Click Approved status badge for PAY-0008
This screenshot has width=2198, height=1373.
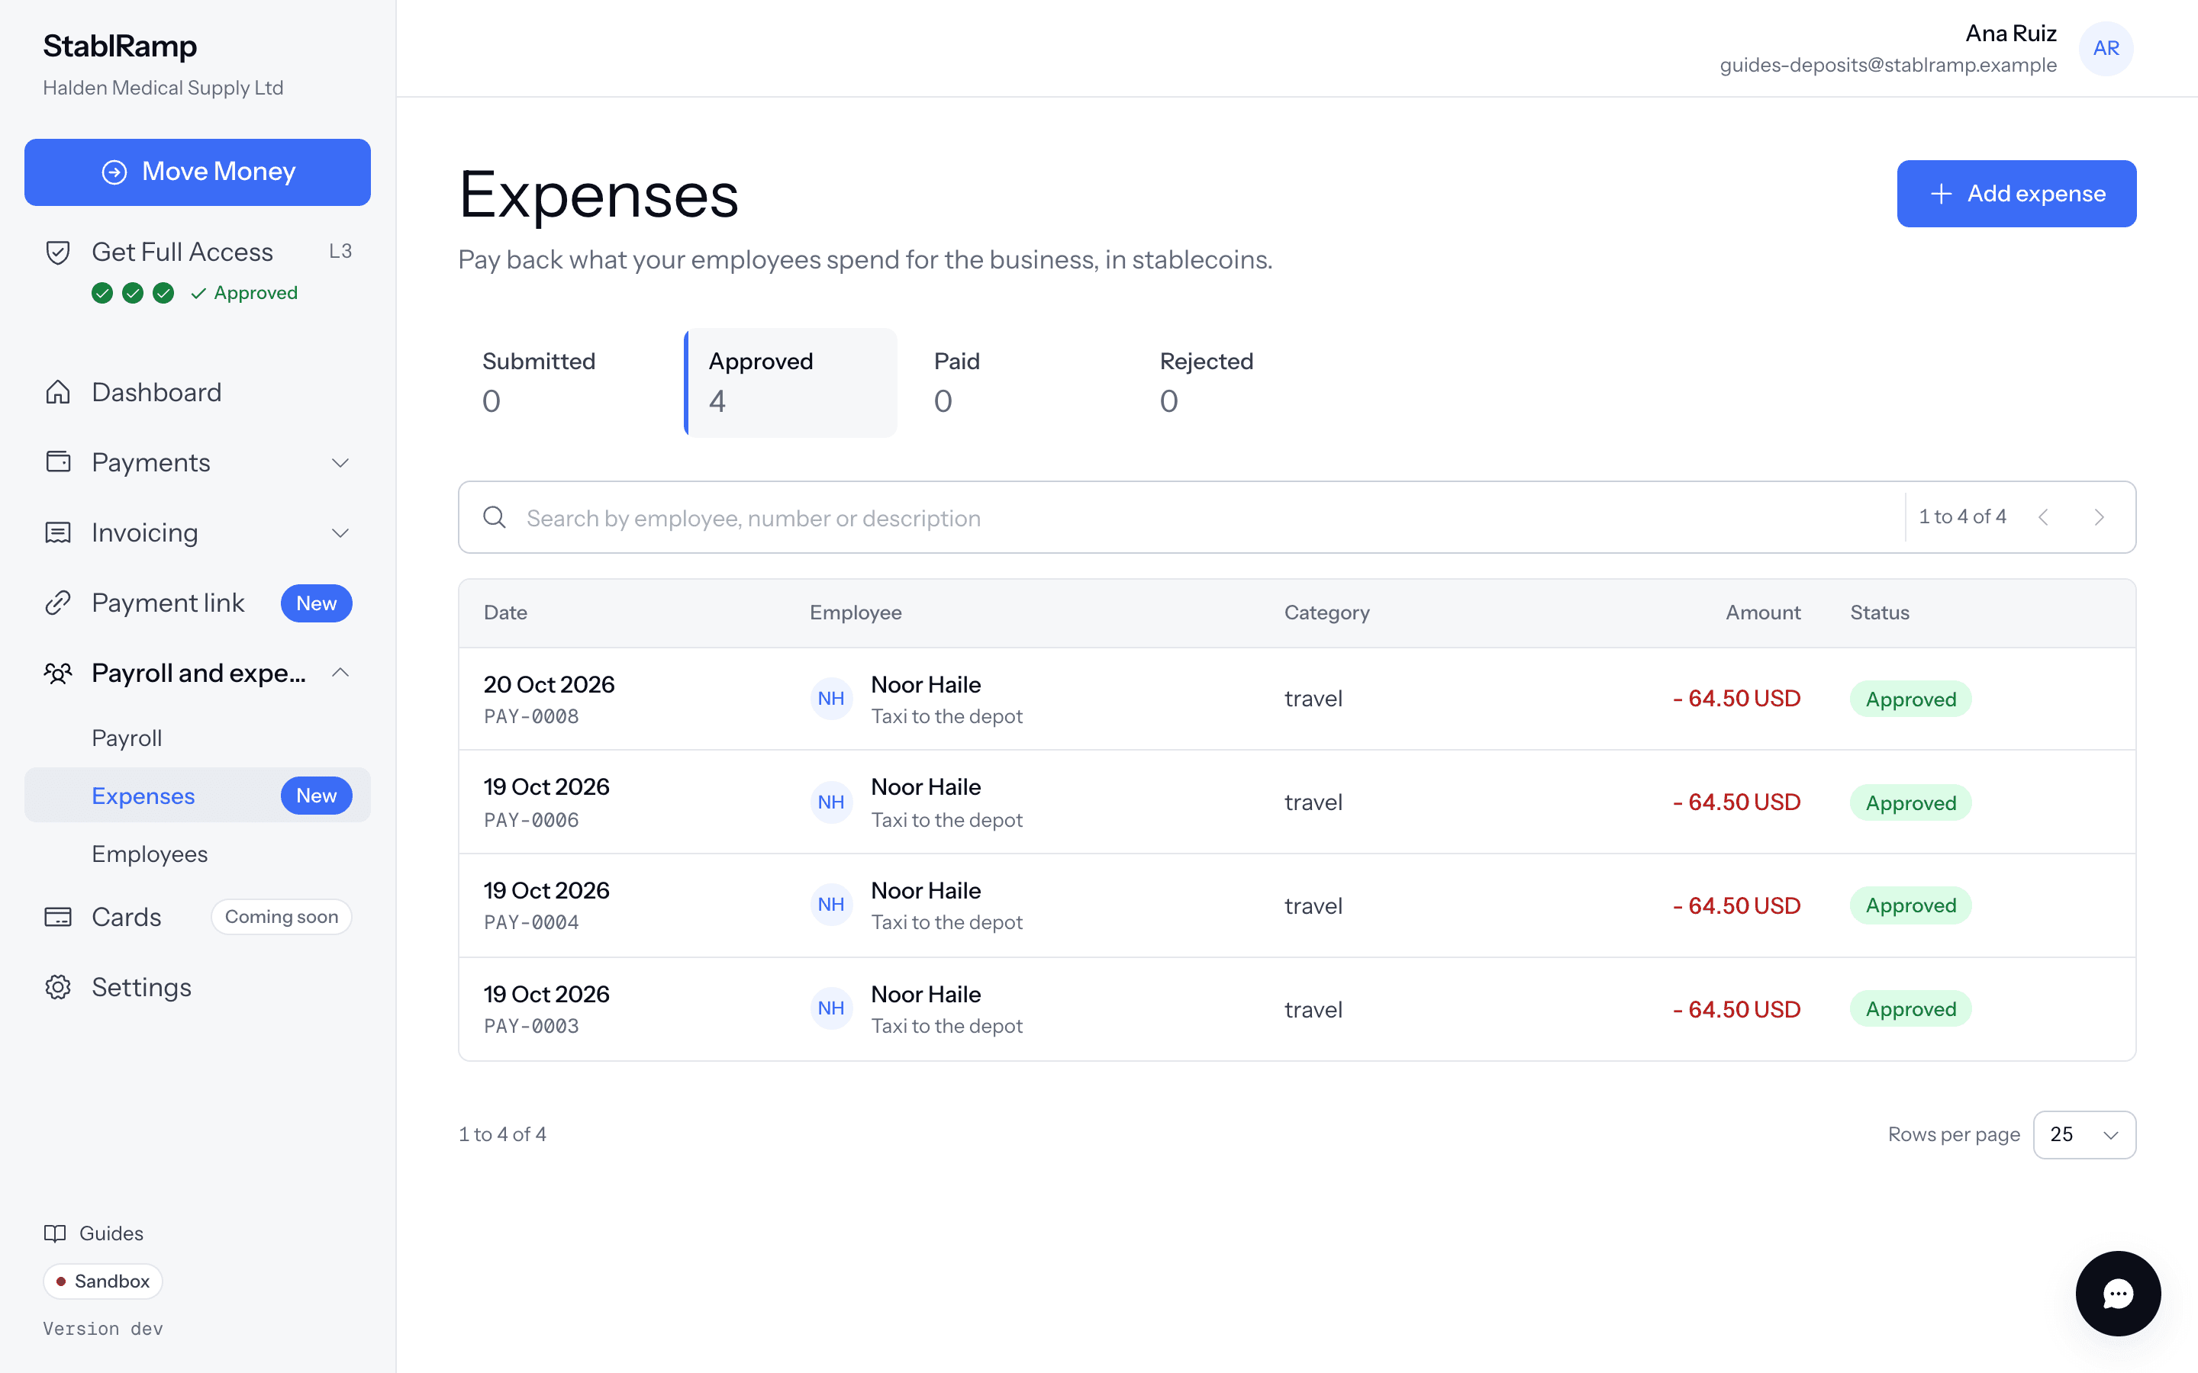click(x=1911, y=699)
